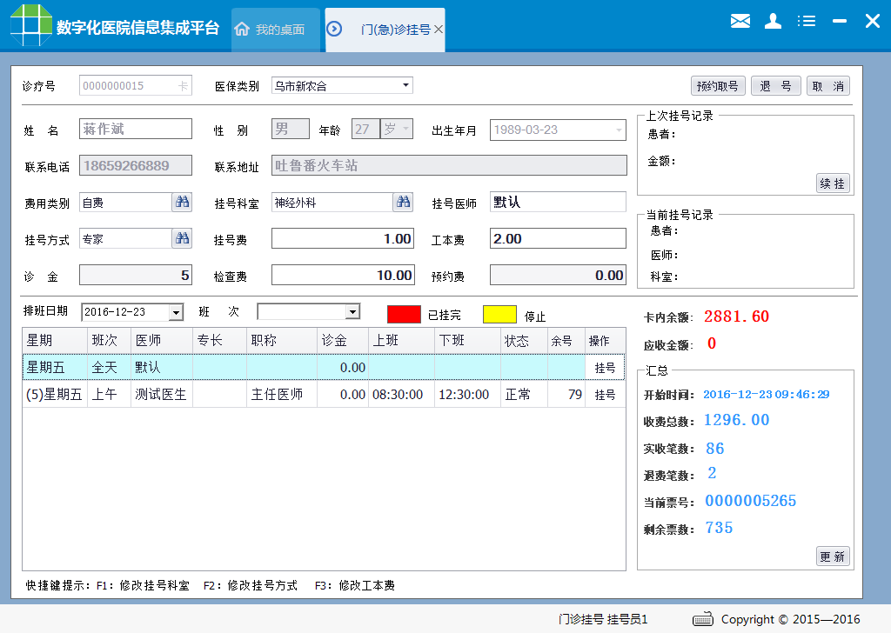
Task: Click the home icon on the 我的桌面 tab
Action: pos(241,29)
